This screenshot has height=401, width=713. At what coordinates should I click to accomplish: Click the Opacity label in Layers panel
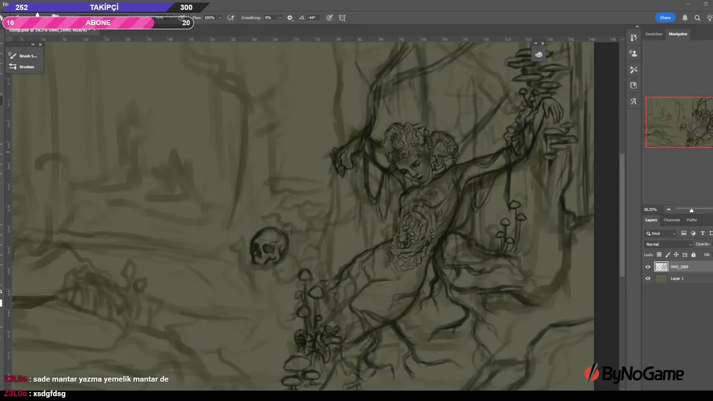702,244
